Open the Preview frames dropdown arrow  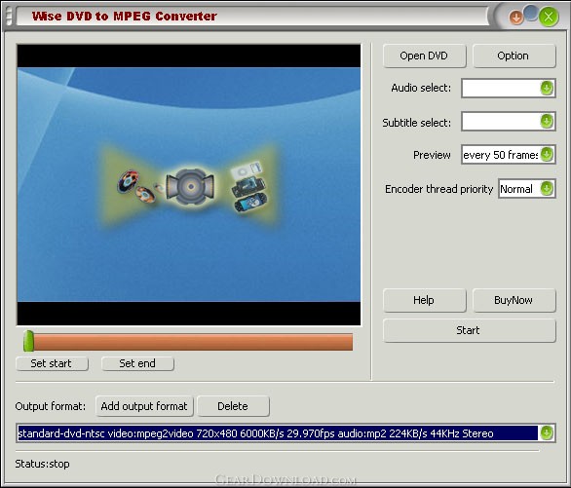[547, 154]
